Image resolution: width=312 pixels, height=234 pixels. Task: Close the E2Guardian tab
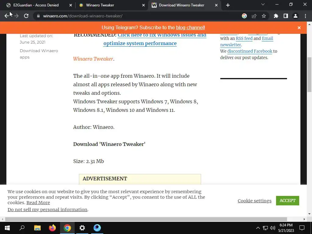tap(71, 5)
